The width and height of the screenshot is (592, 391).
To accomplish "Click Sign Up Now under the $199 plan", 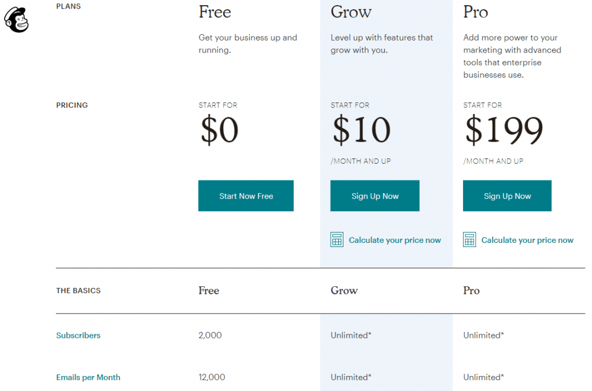I will click(x=507, y=195).
